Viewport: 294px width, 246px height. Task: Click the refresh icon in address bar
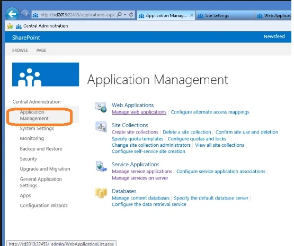point(131,14)
